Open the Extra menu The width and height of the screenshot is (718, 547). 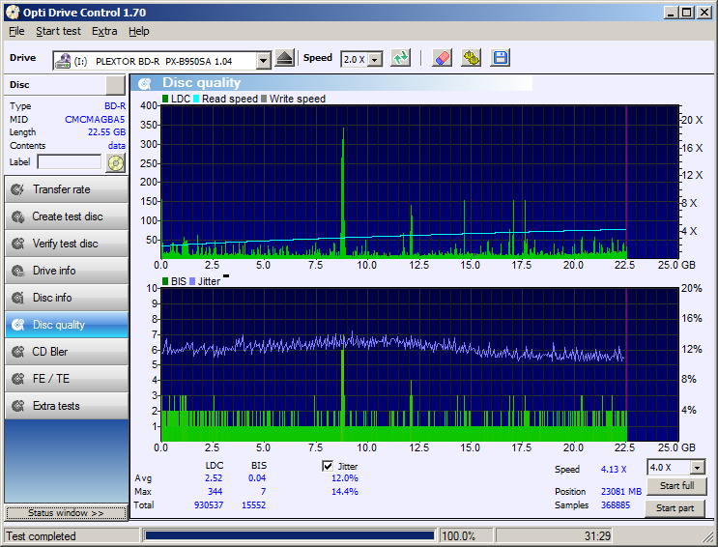pos(104,31)
